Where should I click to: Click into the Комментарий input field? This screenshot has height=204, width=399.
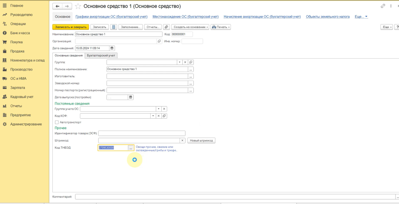(x=234, y=197)
